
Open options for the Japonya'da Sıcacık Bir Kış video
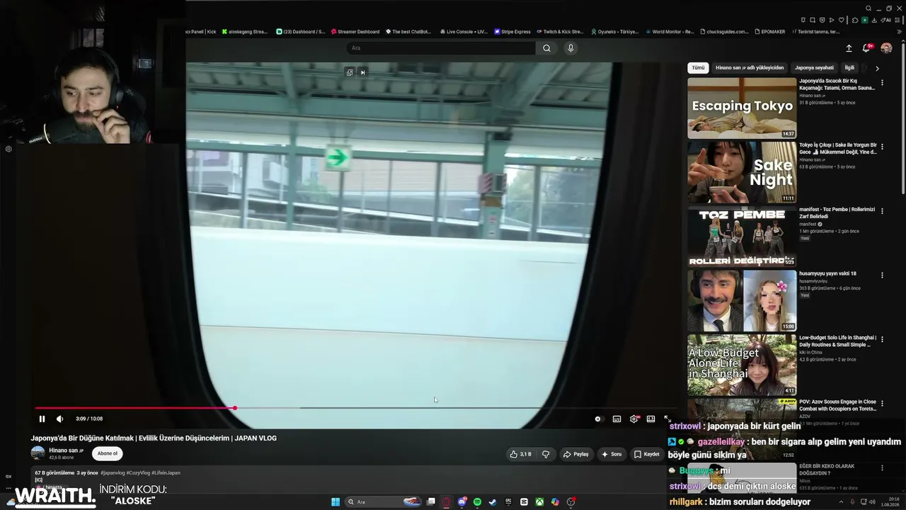tap(882, 83)
